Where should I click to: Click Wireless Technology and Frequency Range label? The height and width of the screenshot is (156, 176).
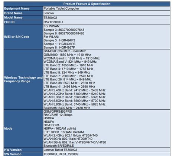point(23,79)
